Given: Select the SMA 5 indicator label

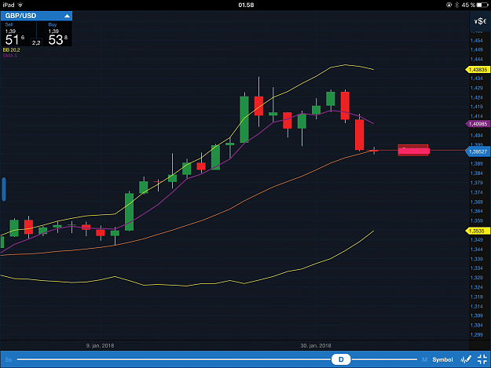Looking at the screenshot, I should tap(10, 56).
